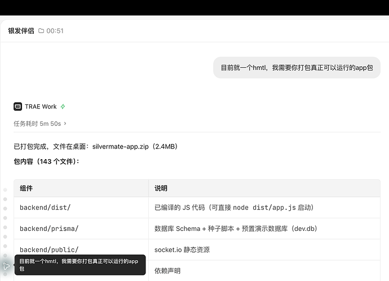Viewport: 389px width, 281px height.
Task: Click the node dist/app.js description cell
Action: pyautogui.click(x=264, y=208)
